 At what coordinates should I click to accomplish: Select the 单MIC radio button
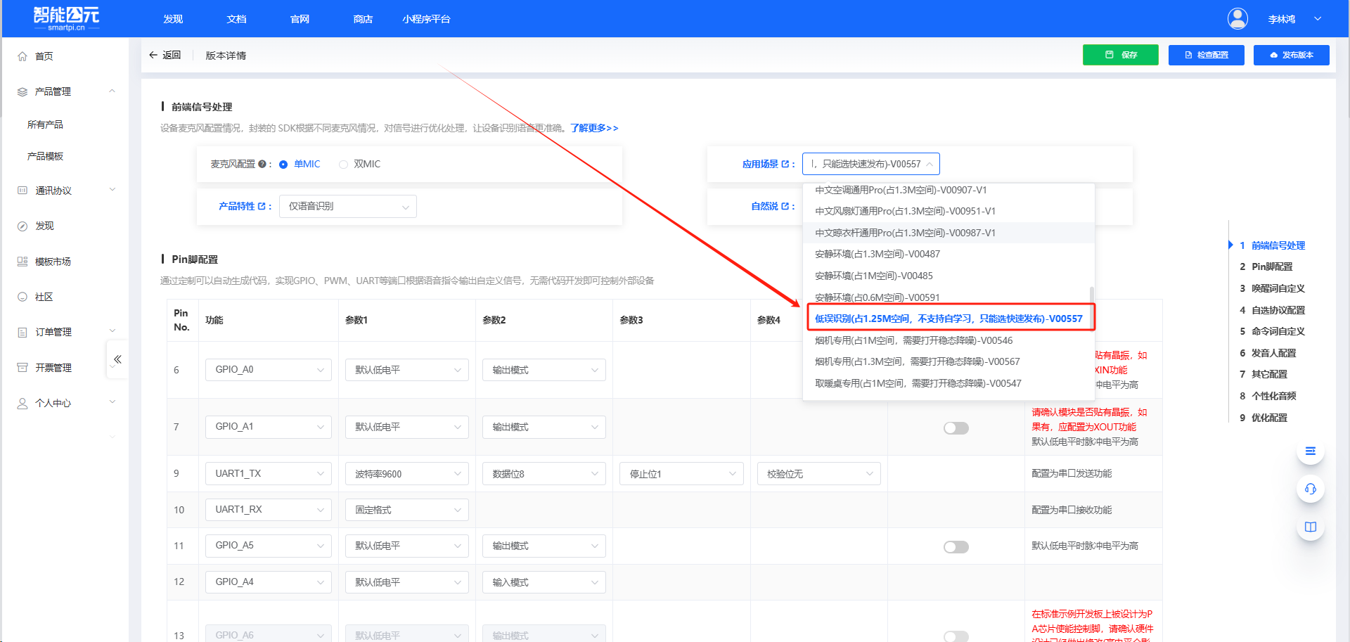283,165
